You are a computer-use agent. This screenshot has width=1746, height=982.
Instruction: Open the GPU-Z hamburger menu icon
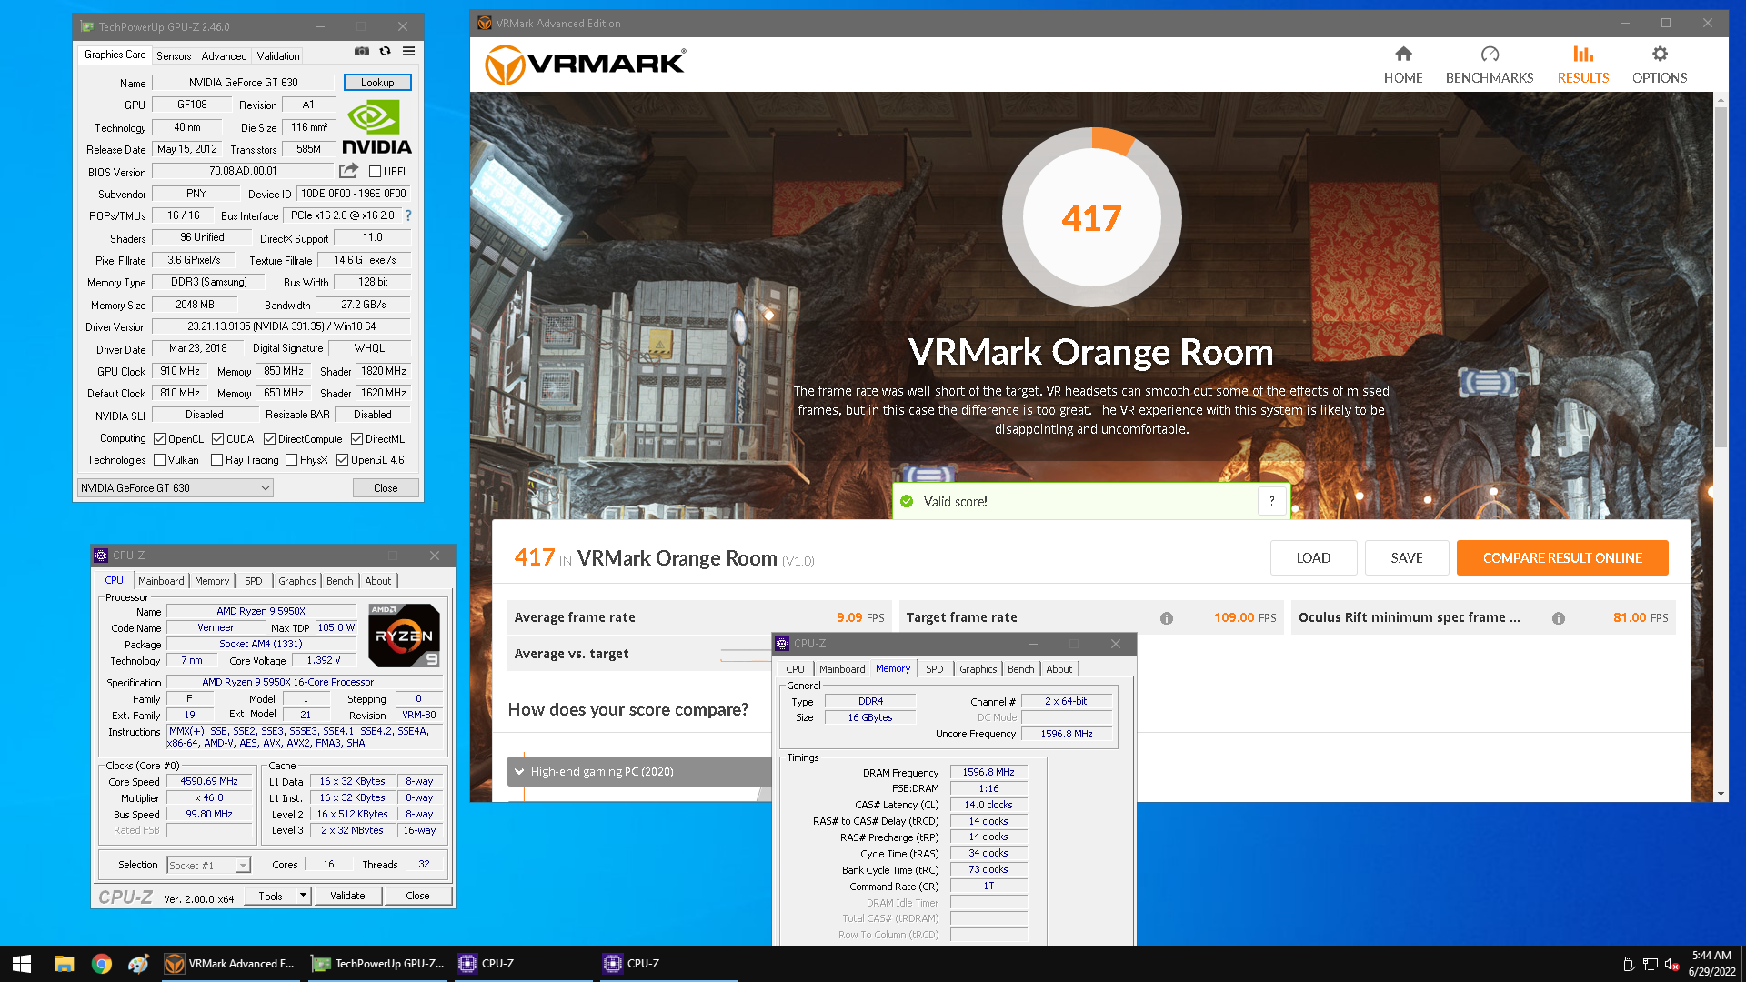409,52
